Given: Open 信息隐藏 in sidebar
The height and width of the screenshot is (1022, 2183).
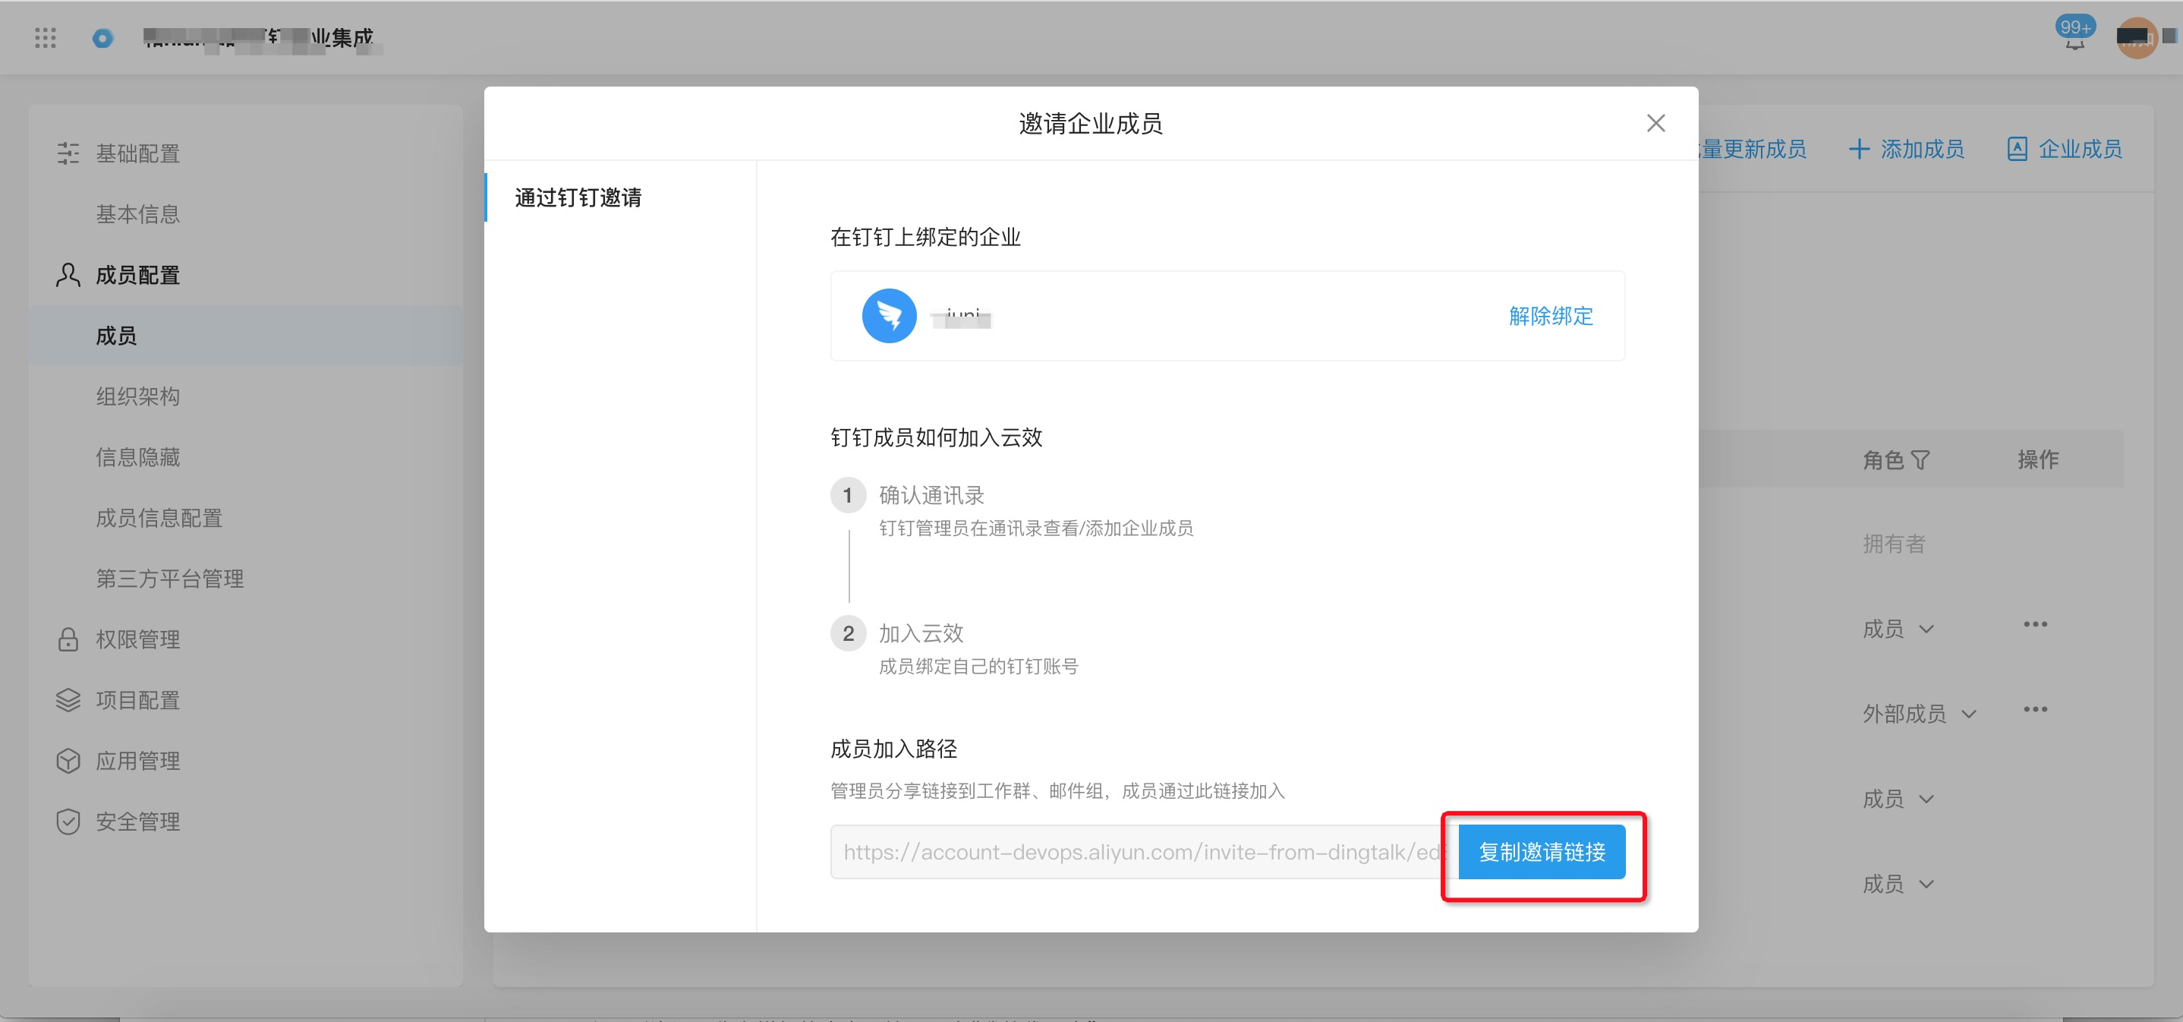Looking at the screenshot, I should click(x=137, y=458).
